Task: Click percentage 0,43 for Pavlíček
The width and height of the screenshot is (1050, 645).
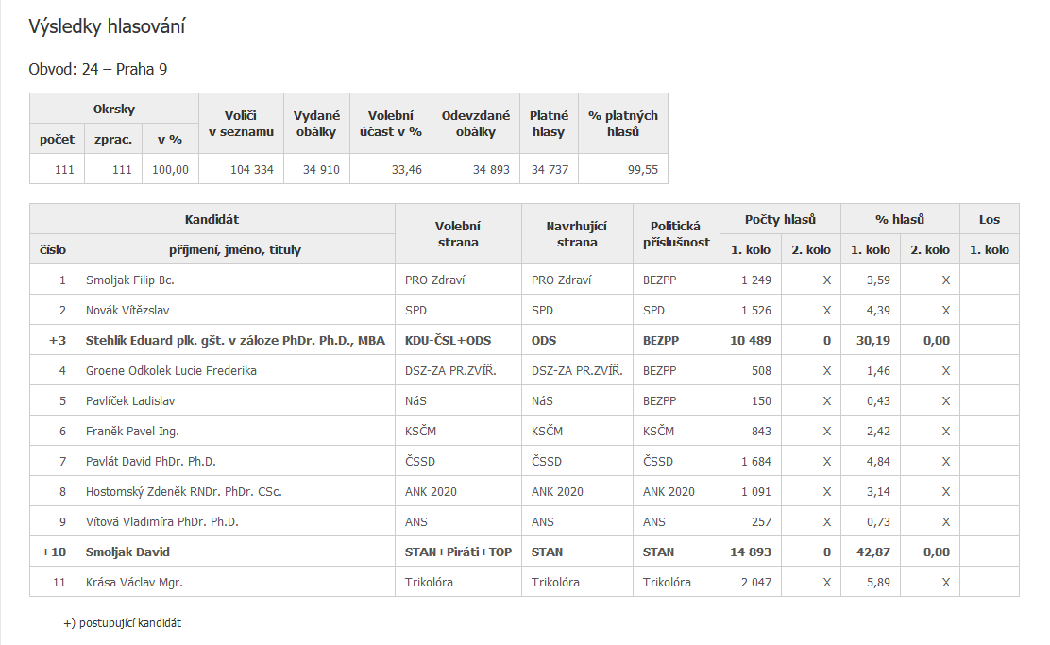Action: coord(878,400)
